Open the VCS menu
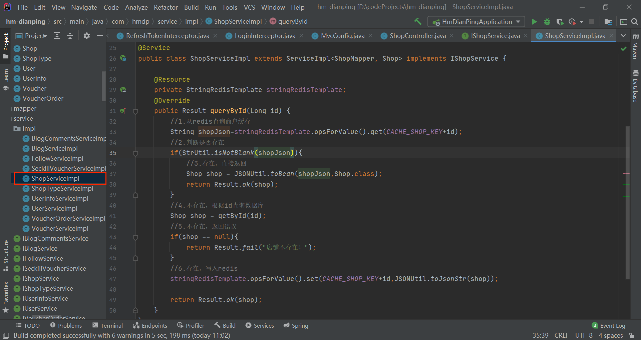This screenshot has height=340, width=641. [x=249, y=7]
